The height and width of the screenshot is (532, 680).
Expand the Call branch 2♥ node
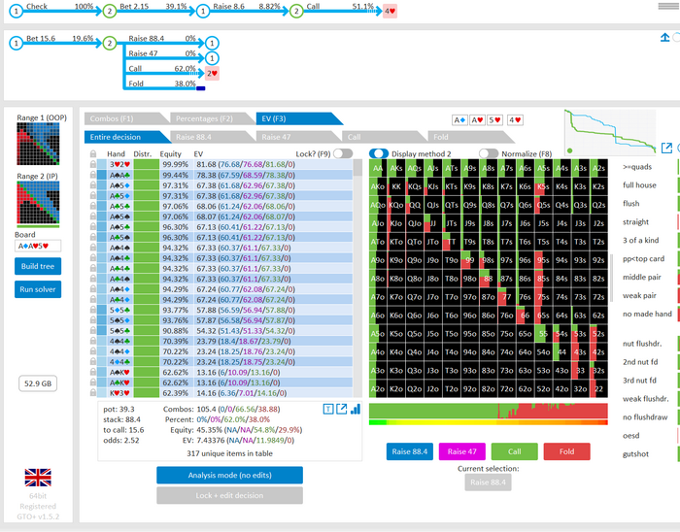[212, 73]
